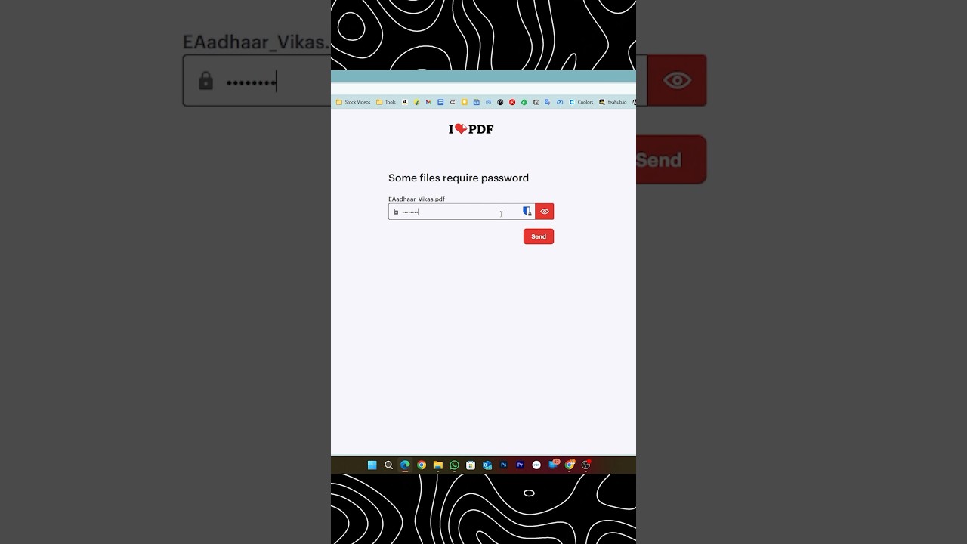The height and width of the screenshot is (544, 967).
Task: Open the Google Translate bookmark
Action: (547, 102)
